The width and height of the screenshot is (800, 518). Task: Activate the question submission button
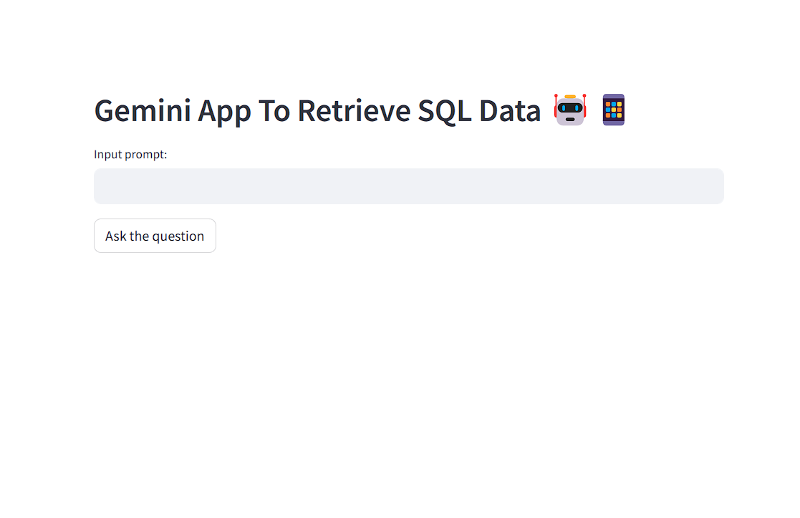point(155,235)
